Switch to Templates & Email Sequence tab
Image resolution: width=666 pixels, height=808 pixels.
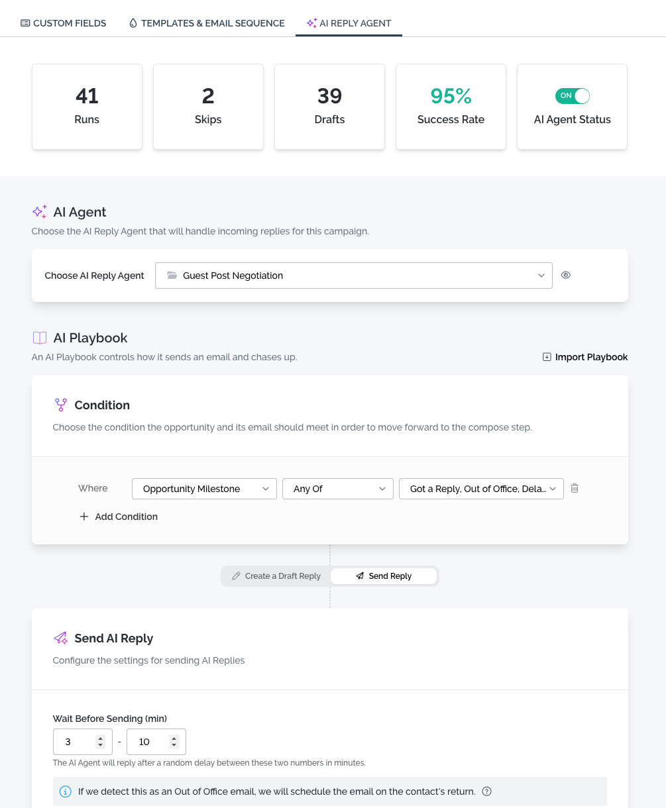[207, 23]
